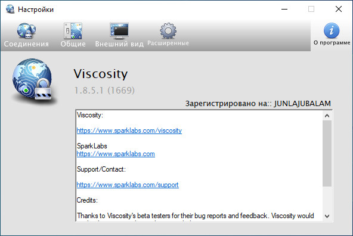The image size is (353, 236).
Task: Close the Настройки window
Action: pyautogui.click(x=338, y=9)
